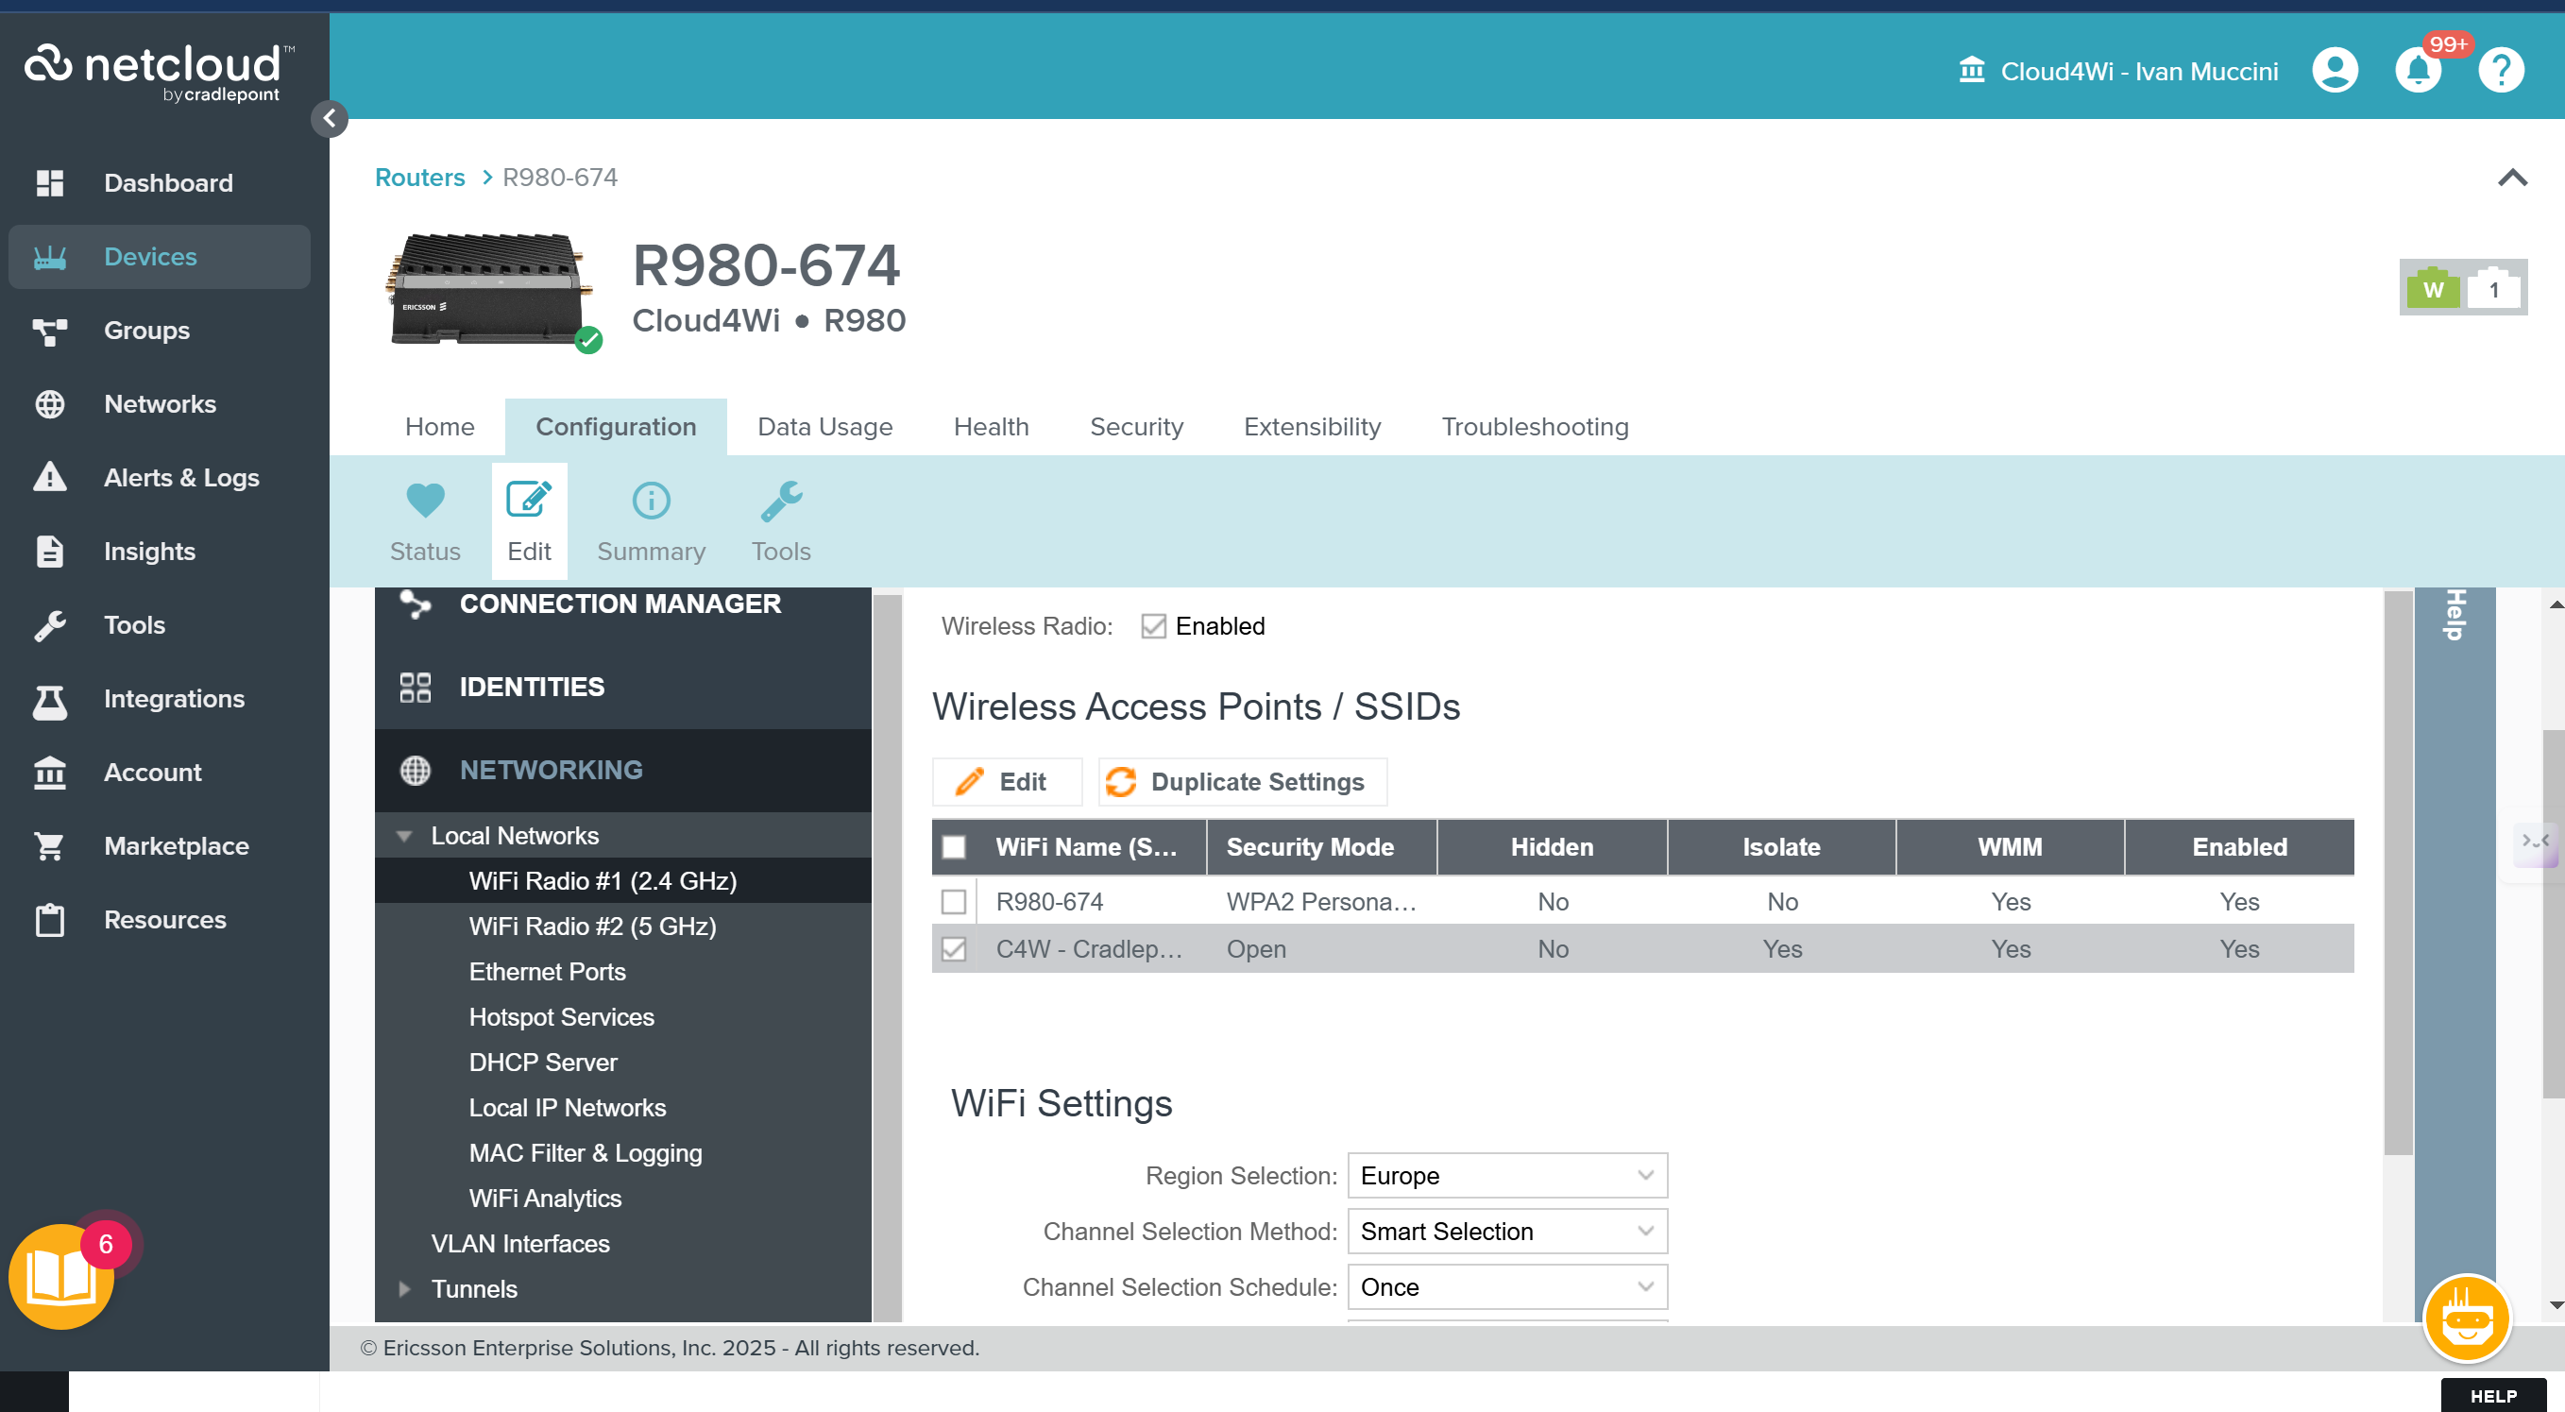Click the user profile avatar icon
2565x1412 pixels.
coord(2334,71)
